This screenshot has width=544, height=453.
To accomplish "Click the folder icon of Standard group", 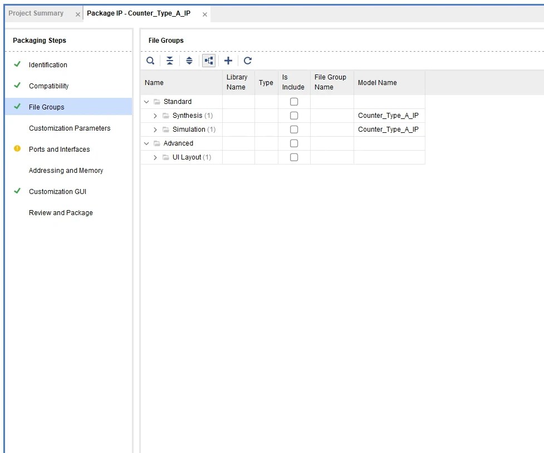I will coord(157,102).
